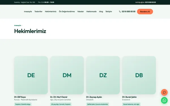
Task: Open Hakkımızda menu item
Action: pyautogui.click(x=92, y=12)
